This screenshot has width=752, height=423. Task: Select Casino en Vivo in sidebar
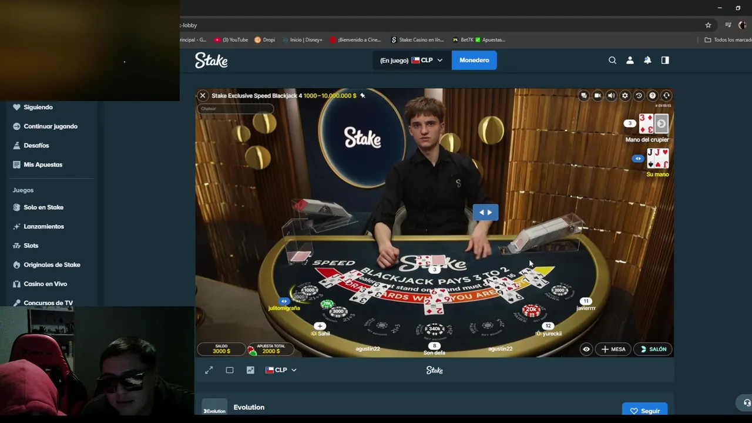(45, 284)
